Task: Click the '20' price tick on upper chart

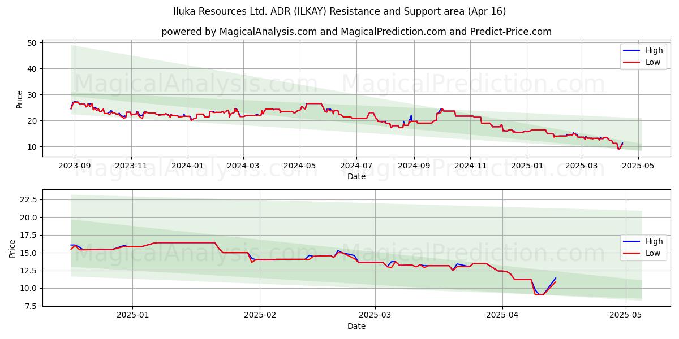Action: (x=32, y=121)
